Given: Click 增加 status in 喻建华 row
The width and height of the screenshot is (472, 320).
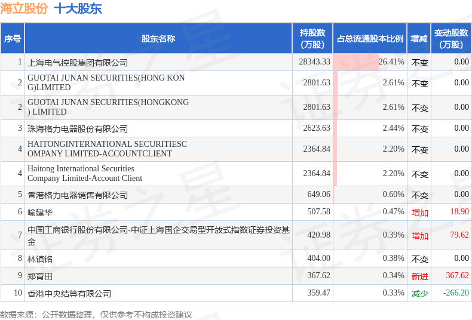Looking at the screenshot, I should point(419,213).
